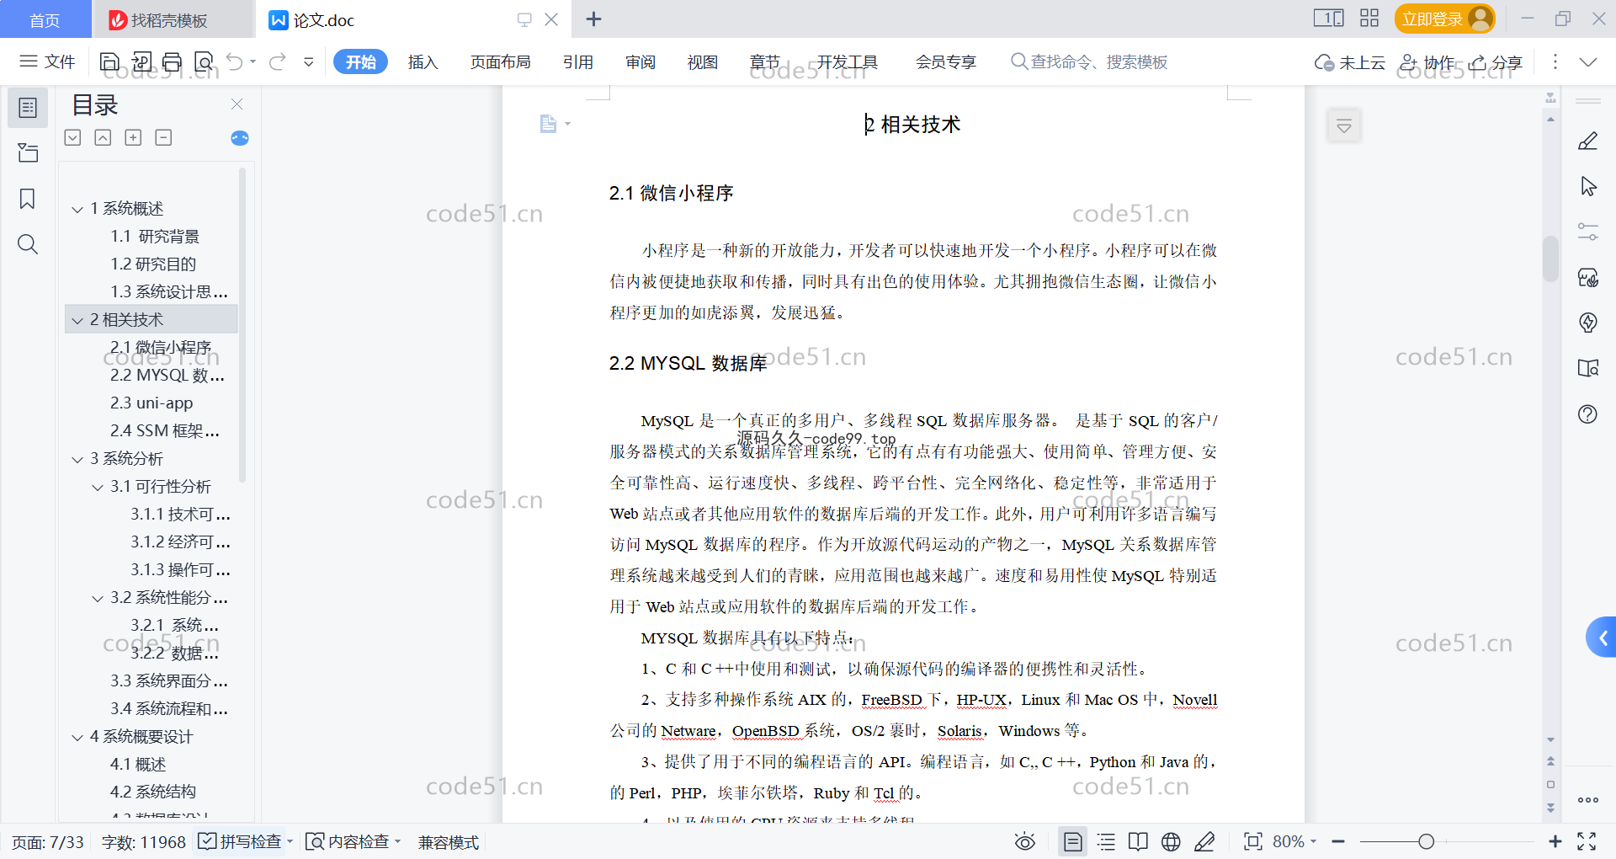Click the save document icon
The width and height of the screenshot is (1616, 859).
point(109,61)
